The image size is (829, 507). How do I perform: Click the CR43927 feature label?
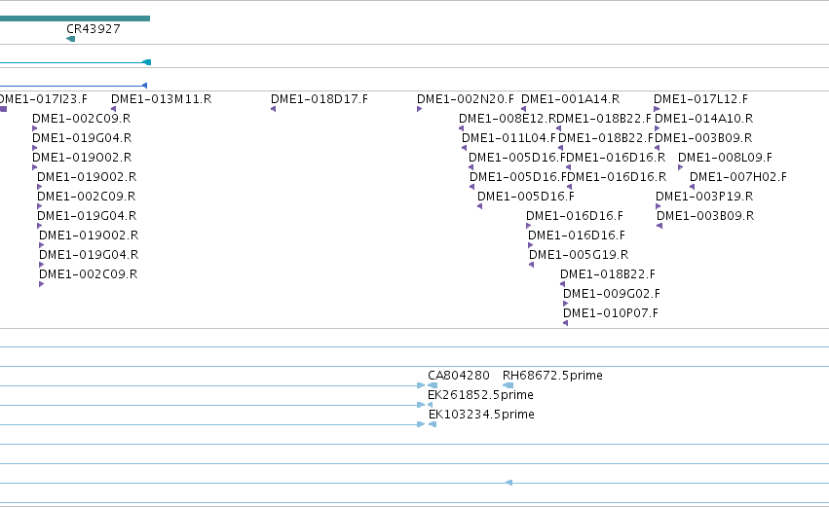pyautogui.click(x=94, y=29)
